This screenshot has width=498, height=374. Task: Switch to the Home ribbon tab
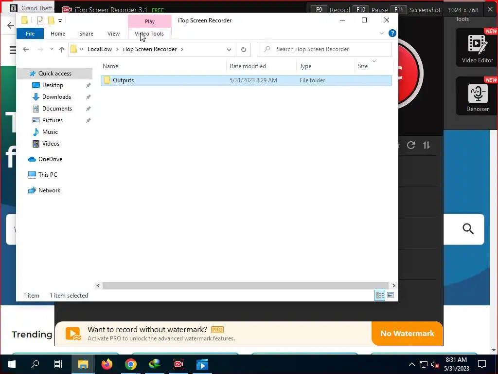[58, 34]
